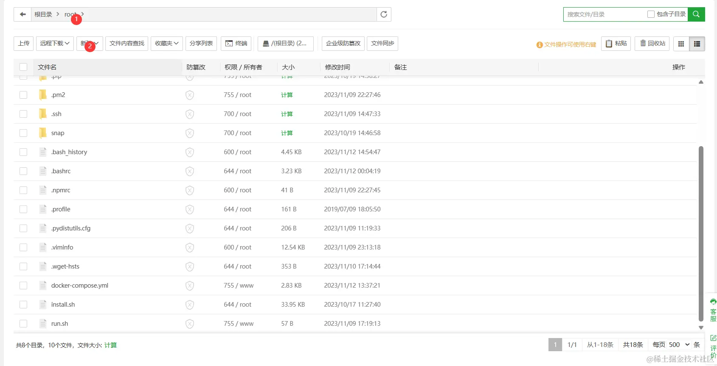Check the run.sh row checkbox
717x366 pixels.
tap(23, 324)
